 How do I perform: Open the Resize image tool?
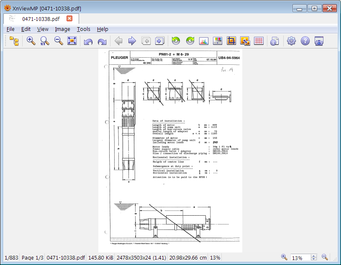pyautogui.click(x=245, y=41)
